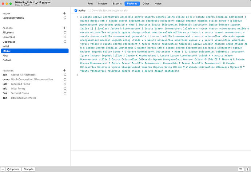Select Languagesystems in the prefix list
Screen dimensions: 251x172
point(34,18)
